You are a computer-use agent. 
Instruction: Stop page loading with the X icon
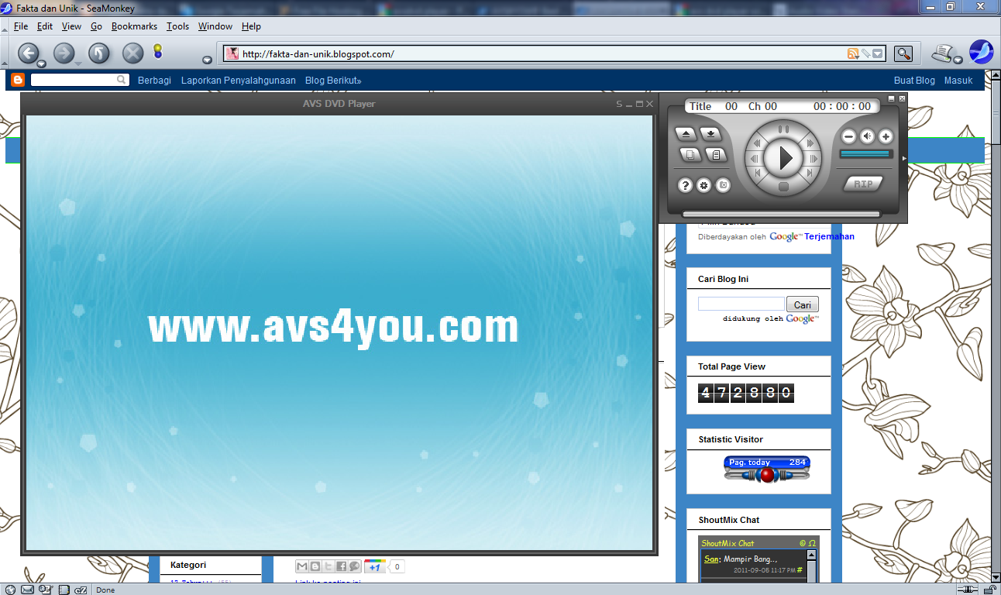tap(132, 53)
